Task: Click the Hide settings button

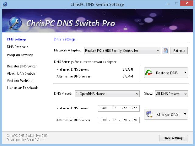Action: click(173, 138)
